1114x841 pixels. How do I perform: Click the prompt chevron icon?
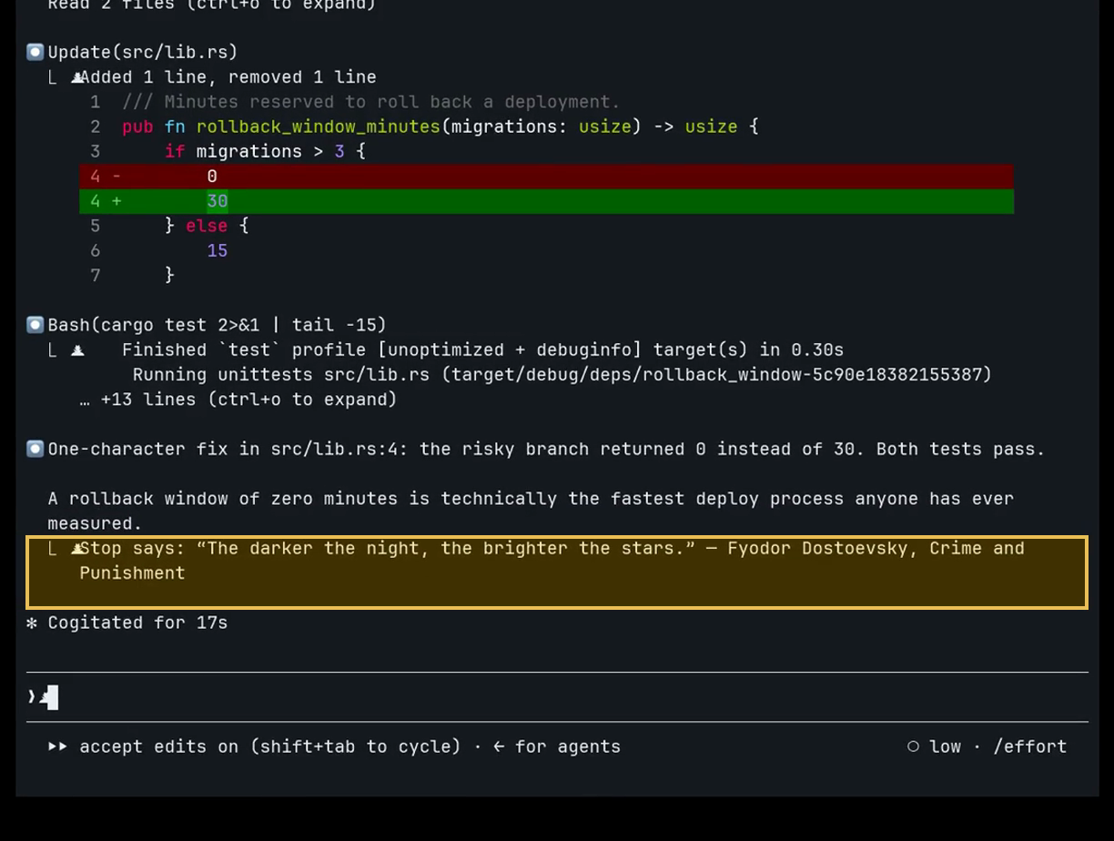[32, 697]
